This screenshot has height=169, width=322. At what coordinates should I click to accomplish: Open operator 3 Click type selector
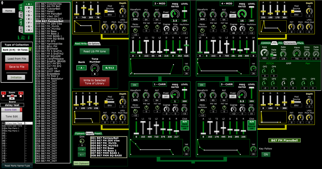pos(252,125)
